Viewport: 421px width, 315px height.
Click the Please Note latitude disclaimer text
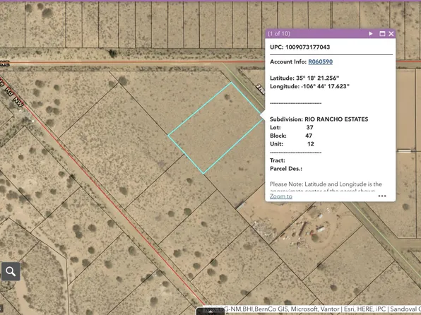tap(326, 187)
